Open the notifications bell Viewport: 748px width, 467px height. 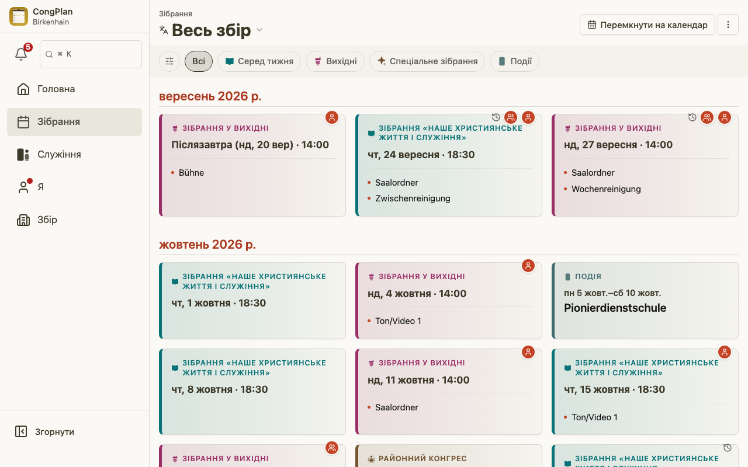click(x=21, y=54)
